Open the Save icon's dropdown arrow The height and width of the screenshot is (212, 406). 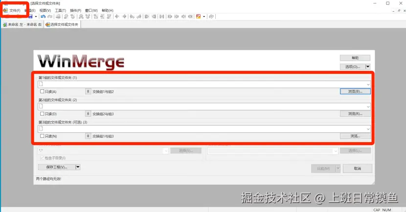pos(36,17)
